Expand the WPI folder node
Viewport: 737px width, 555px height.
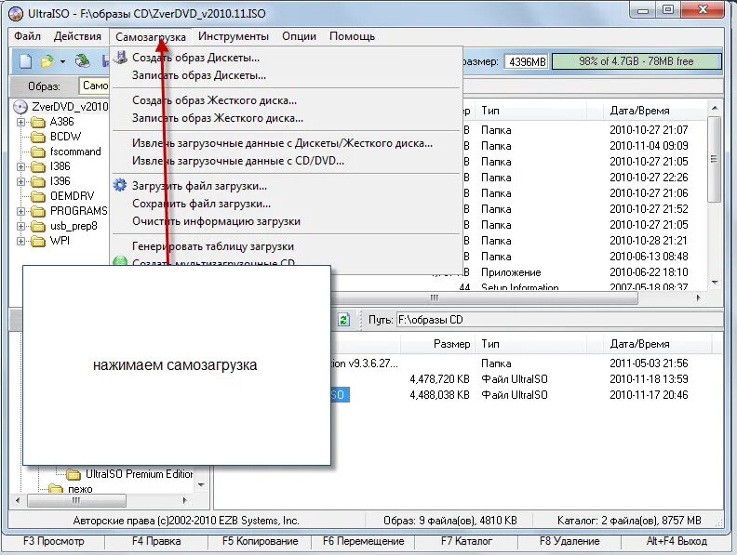[x=20, y=241]
